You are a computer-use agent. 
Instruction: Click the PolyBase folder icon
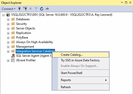coord(13,37)
